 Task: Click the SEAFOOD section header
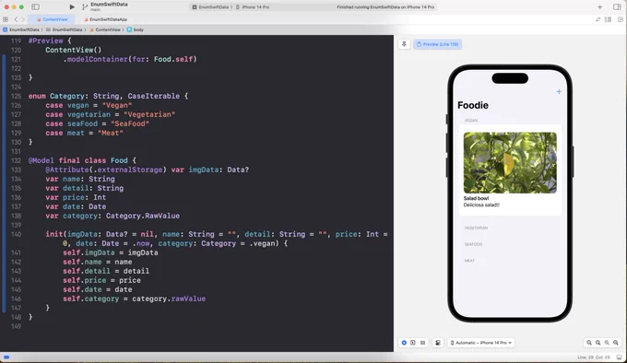(x=473, y=244)
